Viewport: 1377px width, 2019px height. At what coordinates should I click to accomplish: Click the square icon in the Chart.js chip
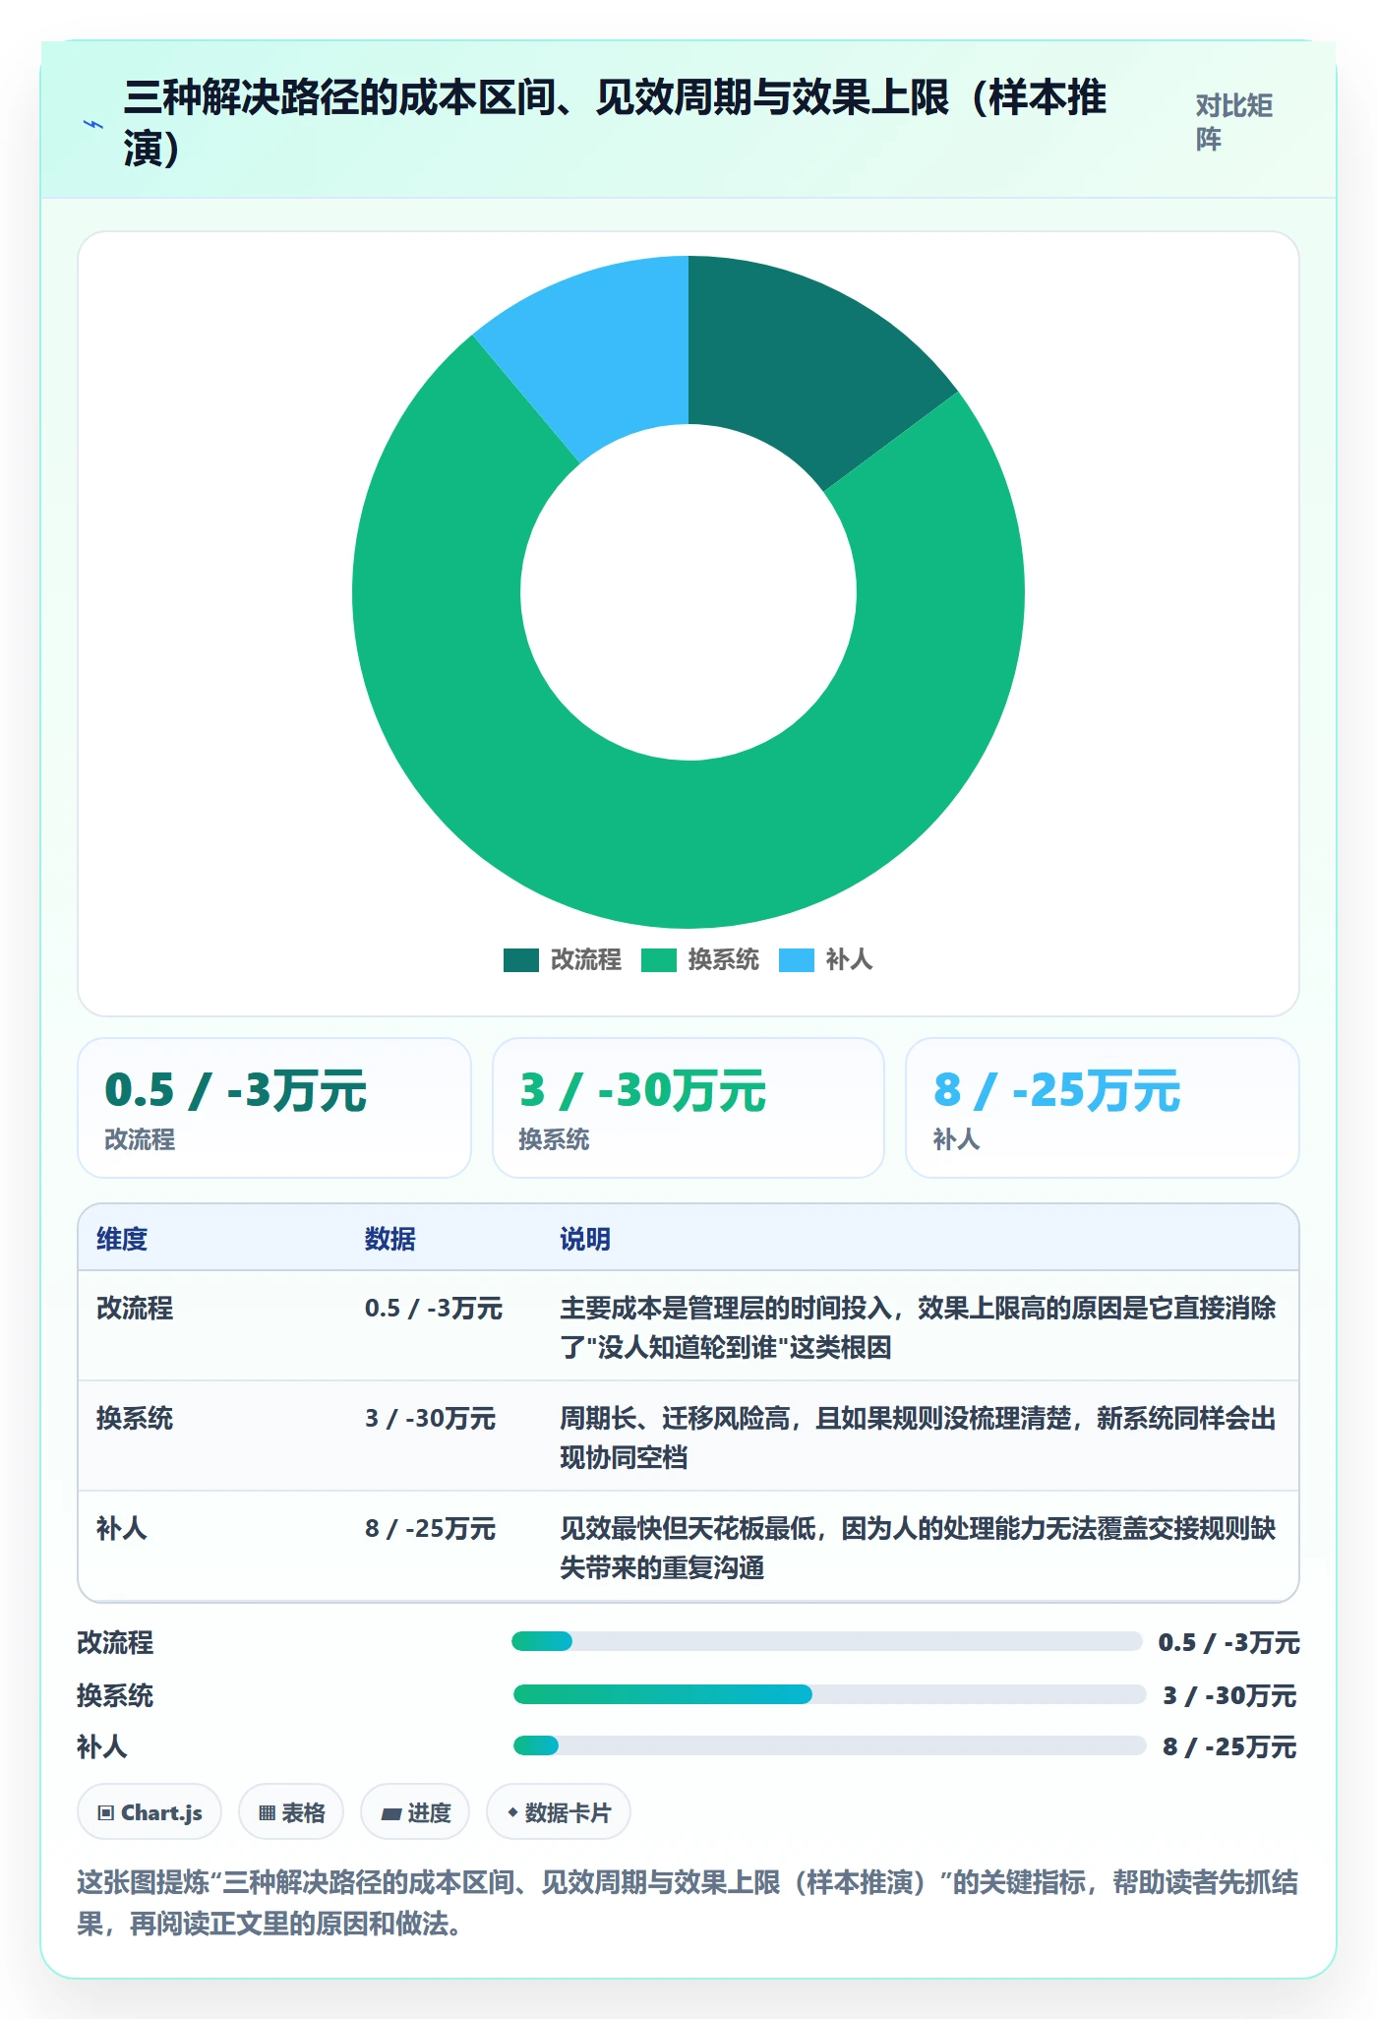click(106, 1812)
